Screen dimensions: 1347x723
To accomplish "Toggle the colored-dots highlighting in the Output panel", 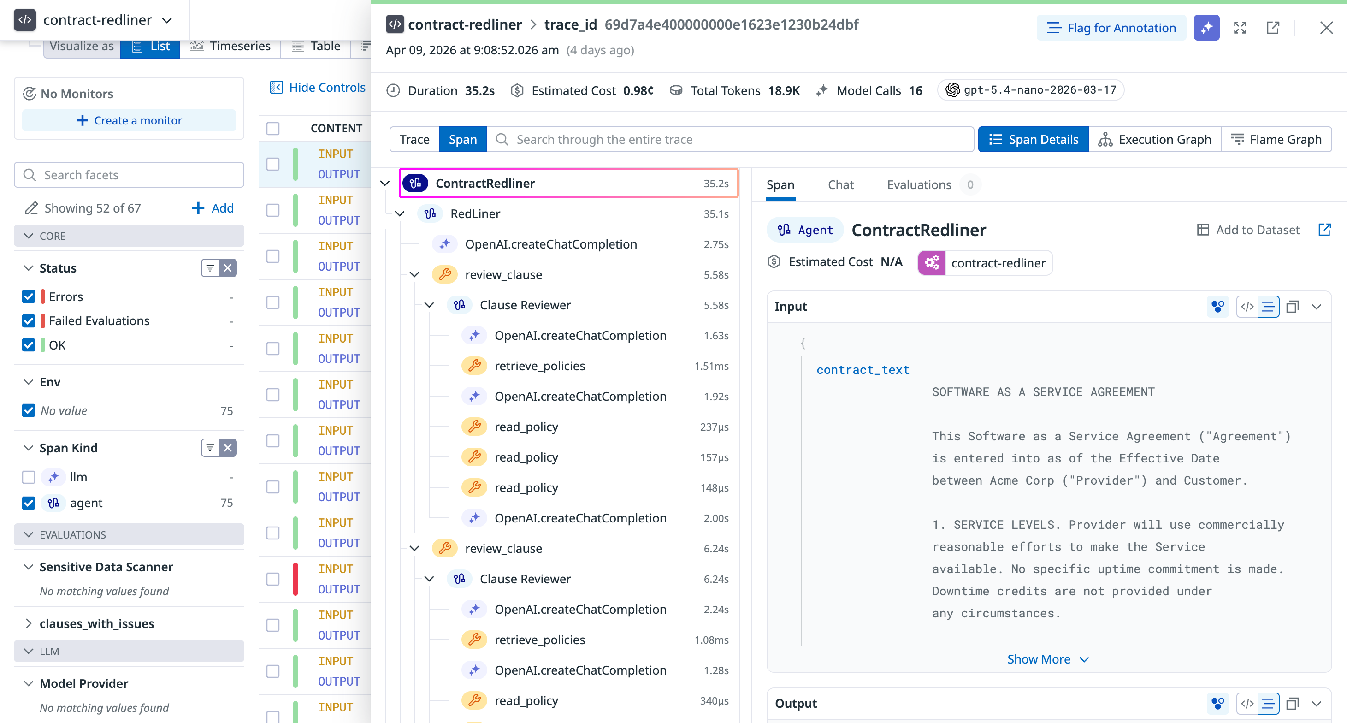I will point(1218,704).
